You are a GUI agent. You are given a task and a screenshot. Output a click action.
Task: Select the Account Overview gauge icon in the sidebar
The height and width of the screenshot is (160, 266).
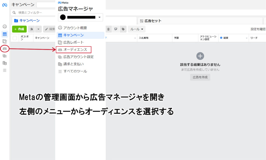(4, 27)
